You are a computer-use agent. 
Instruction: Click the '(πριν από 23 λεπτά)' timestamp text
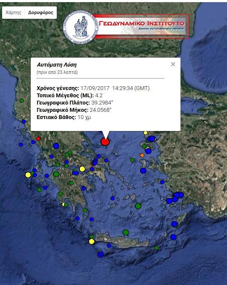click(x=57, y=72)
